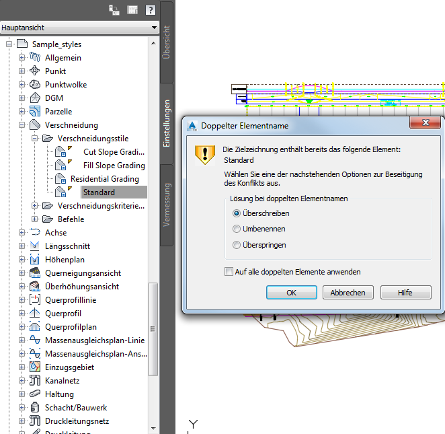
Task: Click the tree scrollbar up arrow
Action: coord(153,43)
